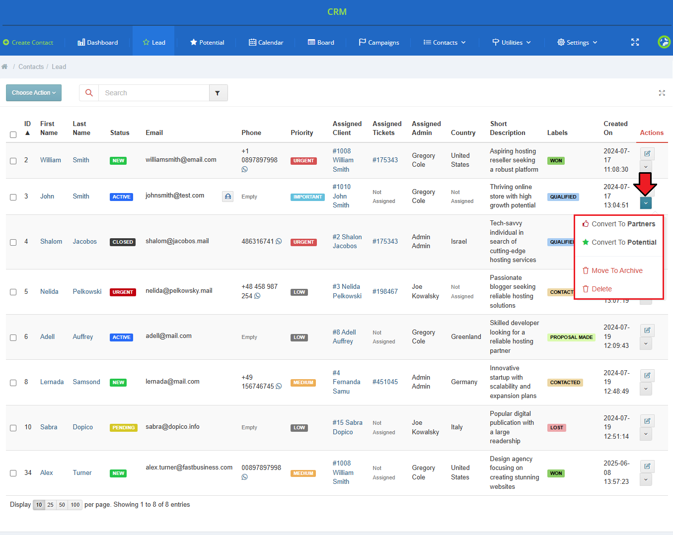Click the home breadcrumb icon

point(4,67)
